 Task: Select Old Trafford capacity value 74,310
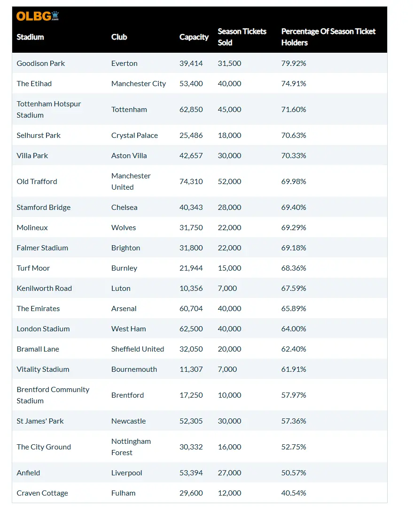(x=191, y=182)
